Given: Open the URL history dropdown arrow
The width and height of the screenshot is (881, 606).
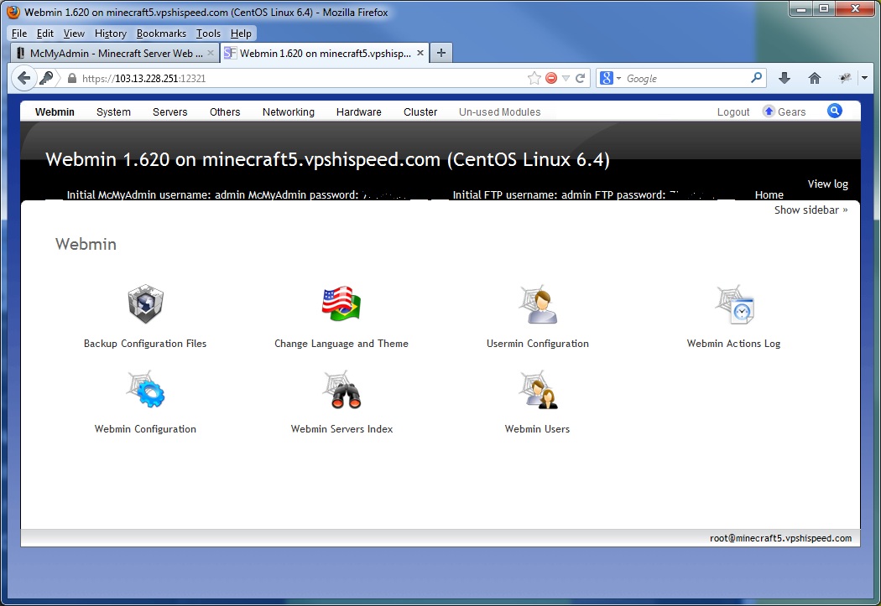Looking at the screenshot, I should [566, 79].
